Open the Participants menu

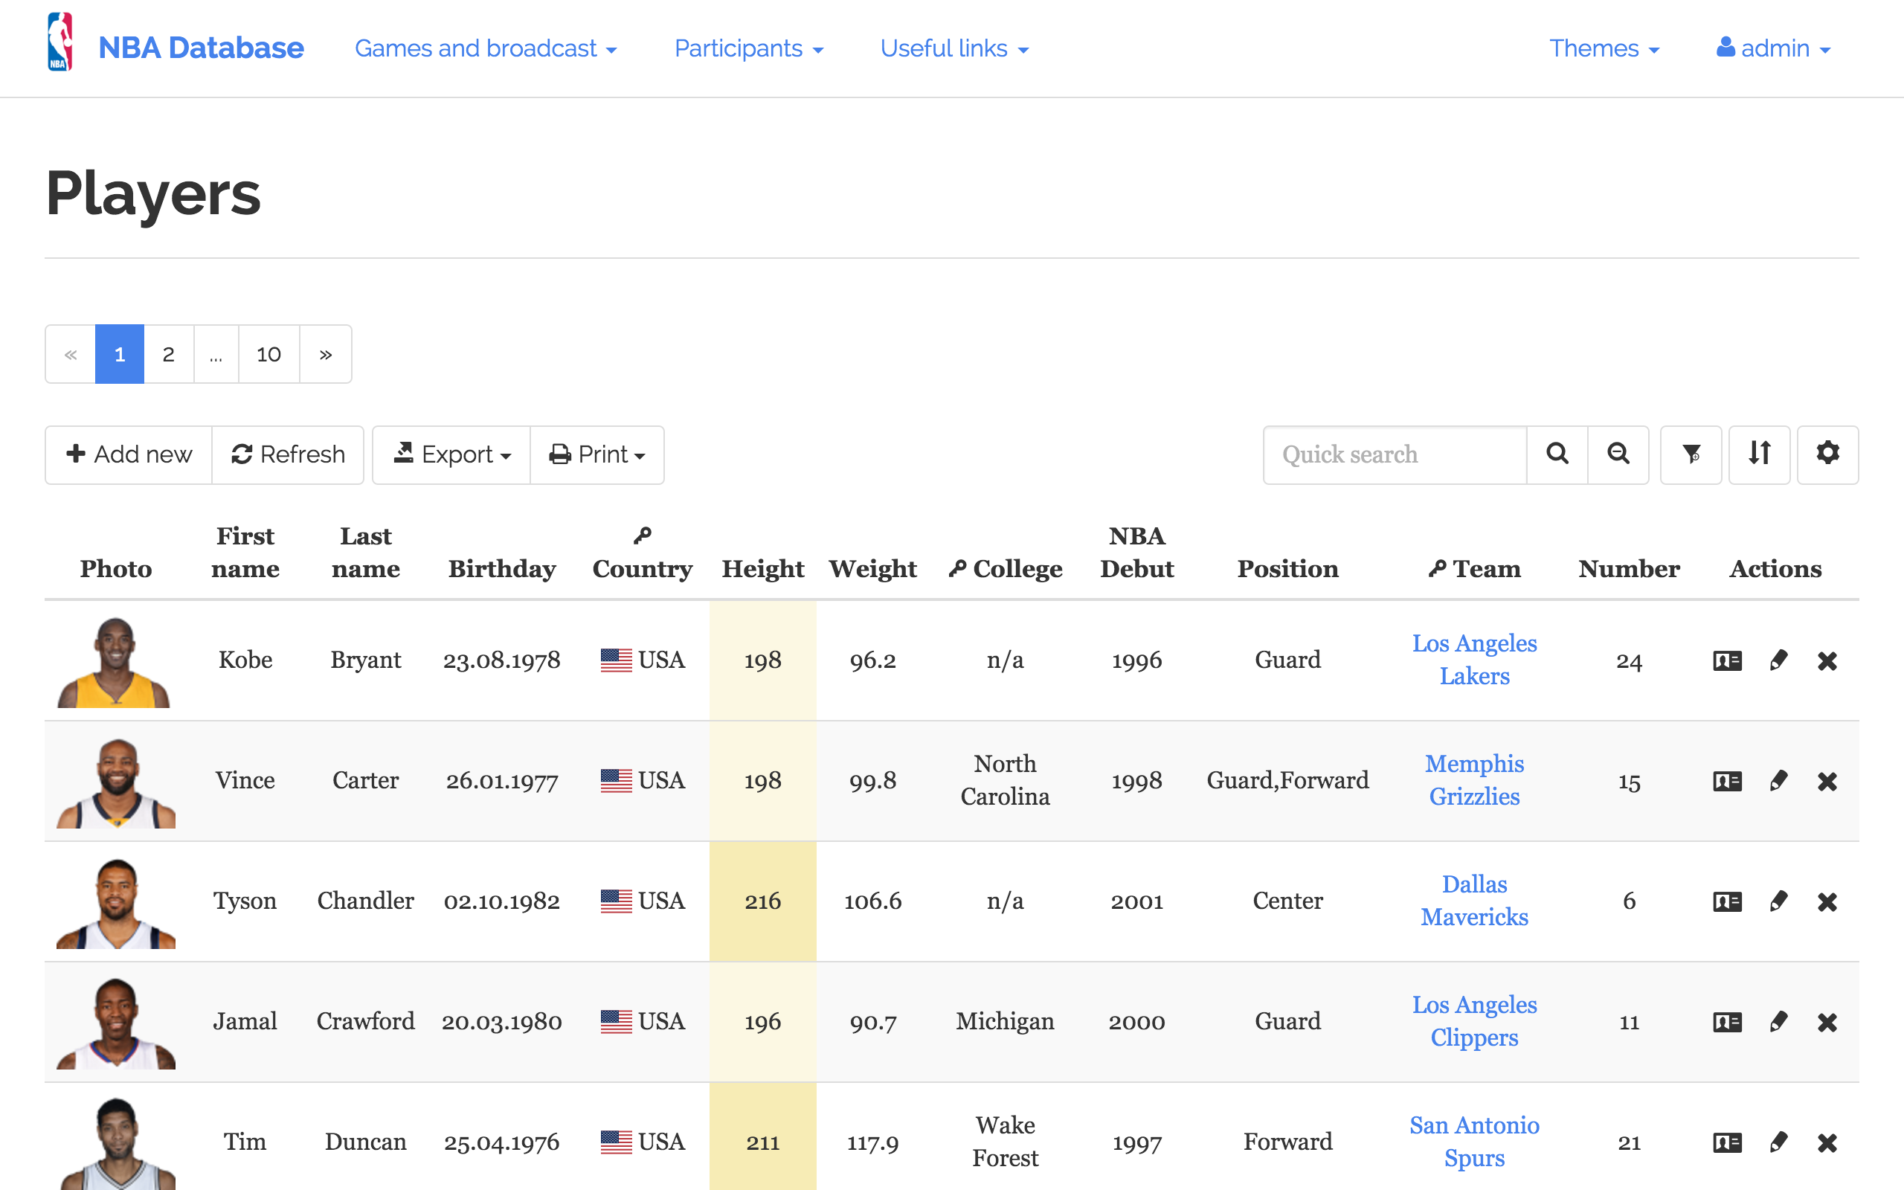click(x=748, y=49)
